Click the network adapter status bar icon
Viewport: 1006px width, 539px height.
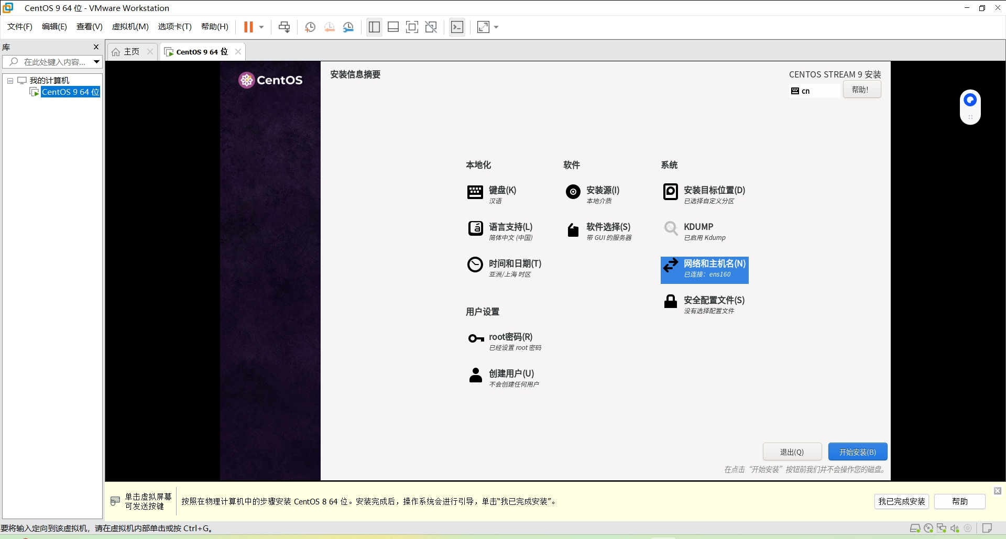(942, 528)
